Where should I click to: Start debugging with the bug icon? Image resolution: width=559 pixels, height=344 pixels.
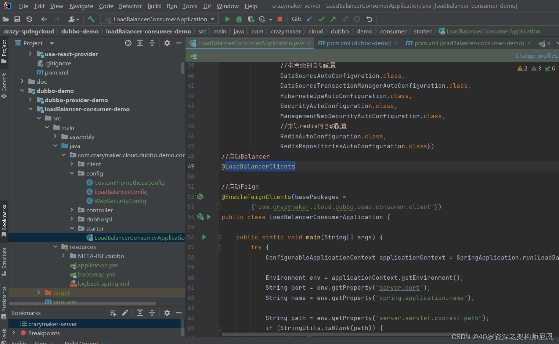239,19
